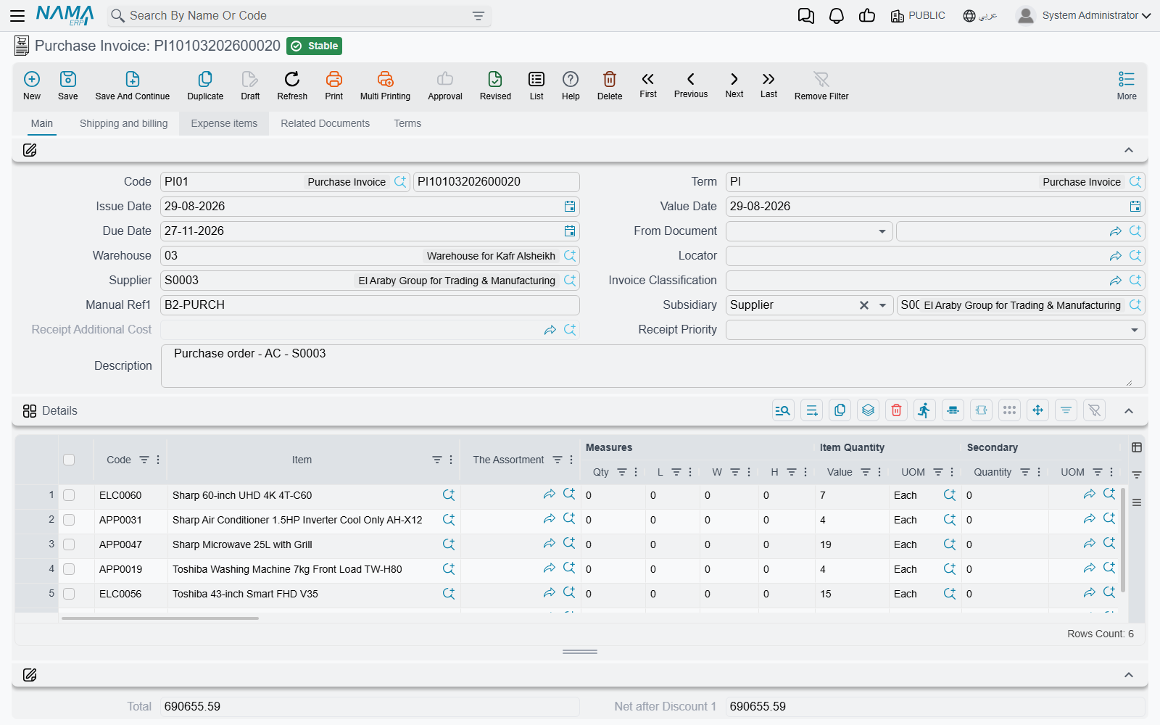The image size is (1160, 725).
Task: Switch language to Arabic
Action: (980, 15)
